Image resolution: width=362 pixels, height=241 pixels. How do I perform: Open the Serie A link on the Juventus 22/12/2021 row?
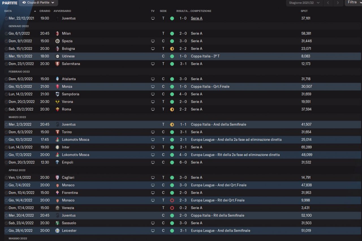197,18
